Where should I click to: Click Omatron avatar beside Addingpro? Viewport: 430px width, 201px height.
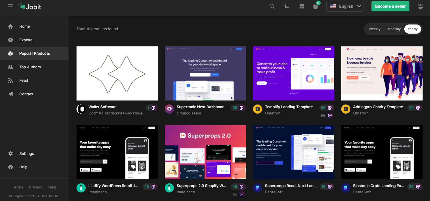[346, 109]
